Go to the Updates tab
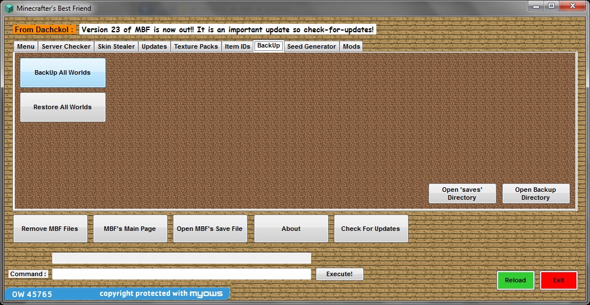The image size is (590, 305). (x=154, y=46)
